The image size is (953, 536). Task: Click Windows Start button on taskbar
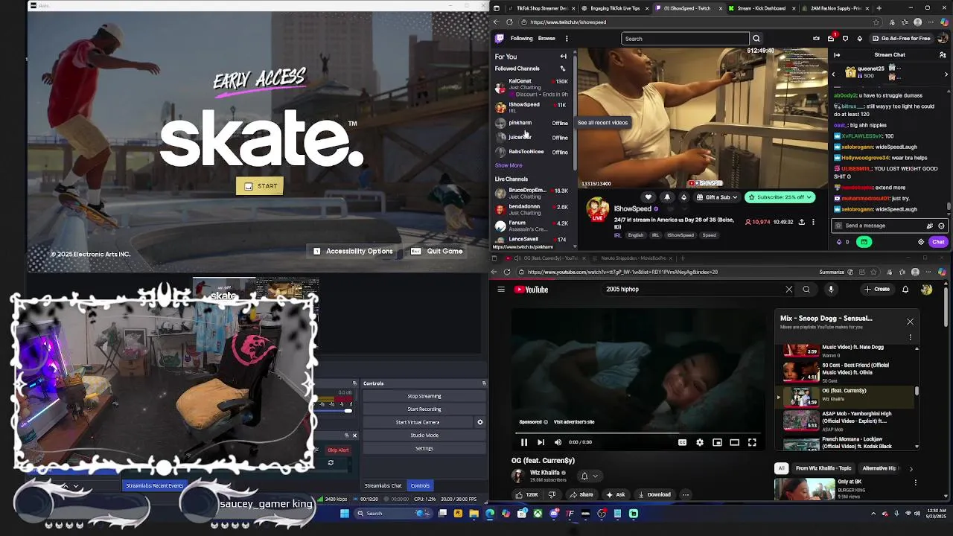coord(345,514)
